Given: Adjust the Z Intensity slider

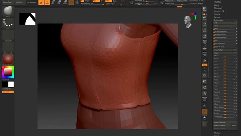Looking at the screenshot, I should coord(116,4).
